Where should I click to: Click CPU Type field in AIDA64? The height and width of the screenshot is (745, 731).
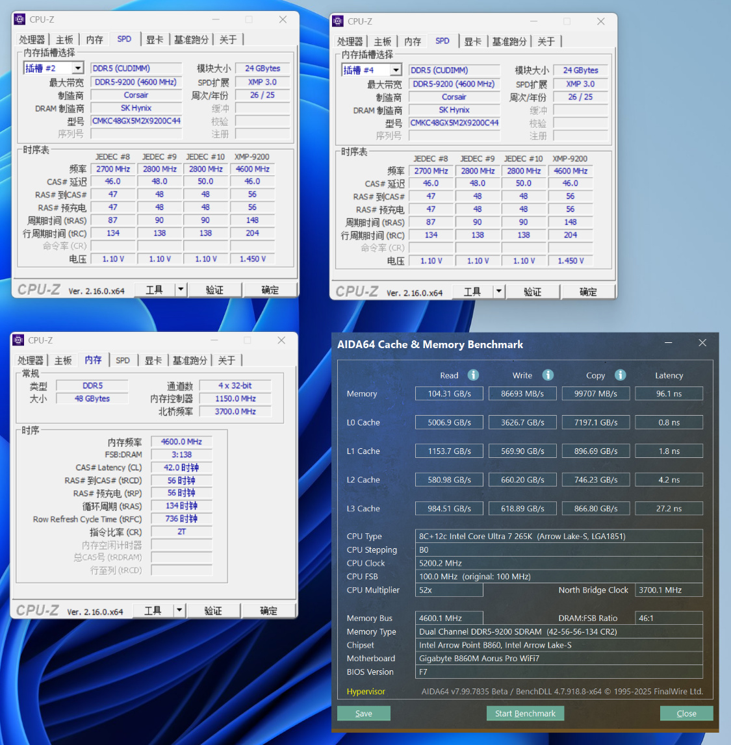[x=559, y=536]
